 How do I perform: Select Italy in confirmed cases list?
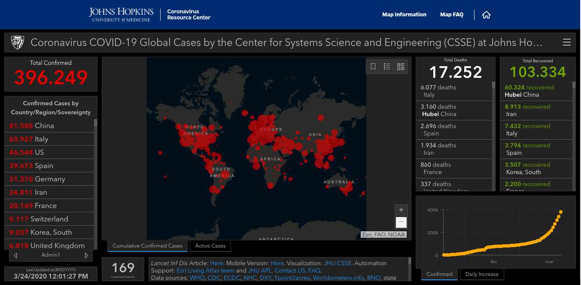(41, 139)
